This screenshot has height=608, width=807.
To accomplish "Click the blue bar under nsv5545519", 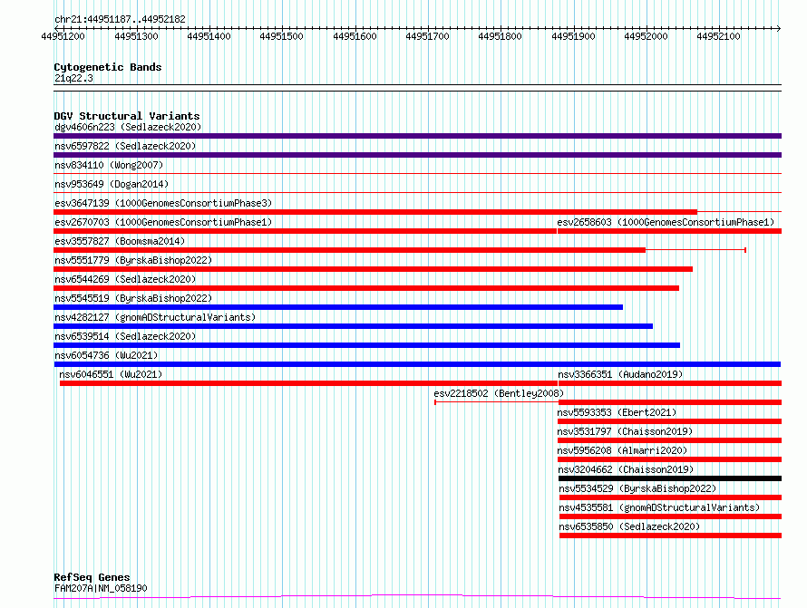I will pyautogui.click(x=338, y=307).
